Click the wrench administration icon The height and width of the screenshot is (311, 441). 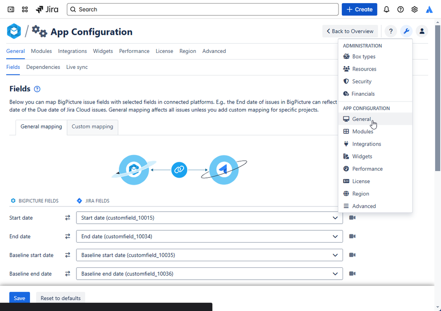tap(406, 31)
